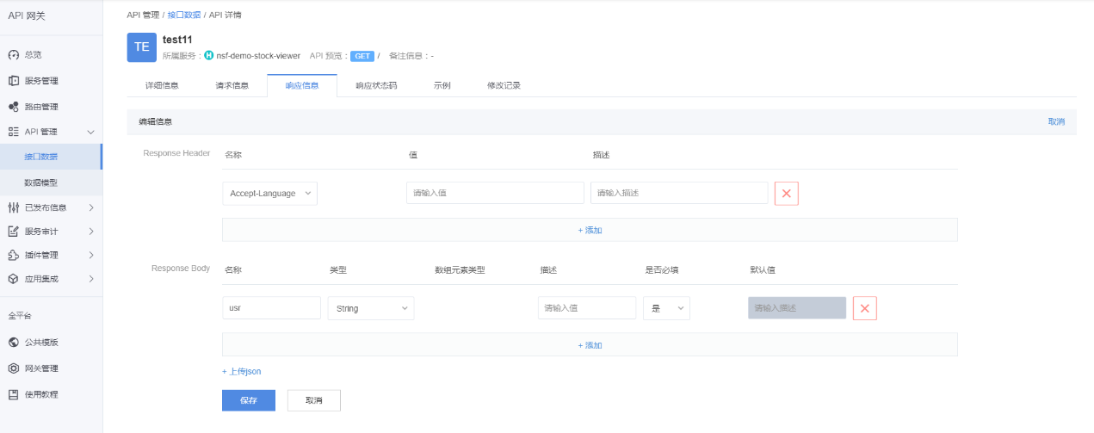Click the 路由管理 routing icon
This screenshot has width=1094, height=433.
click(14, 107)
